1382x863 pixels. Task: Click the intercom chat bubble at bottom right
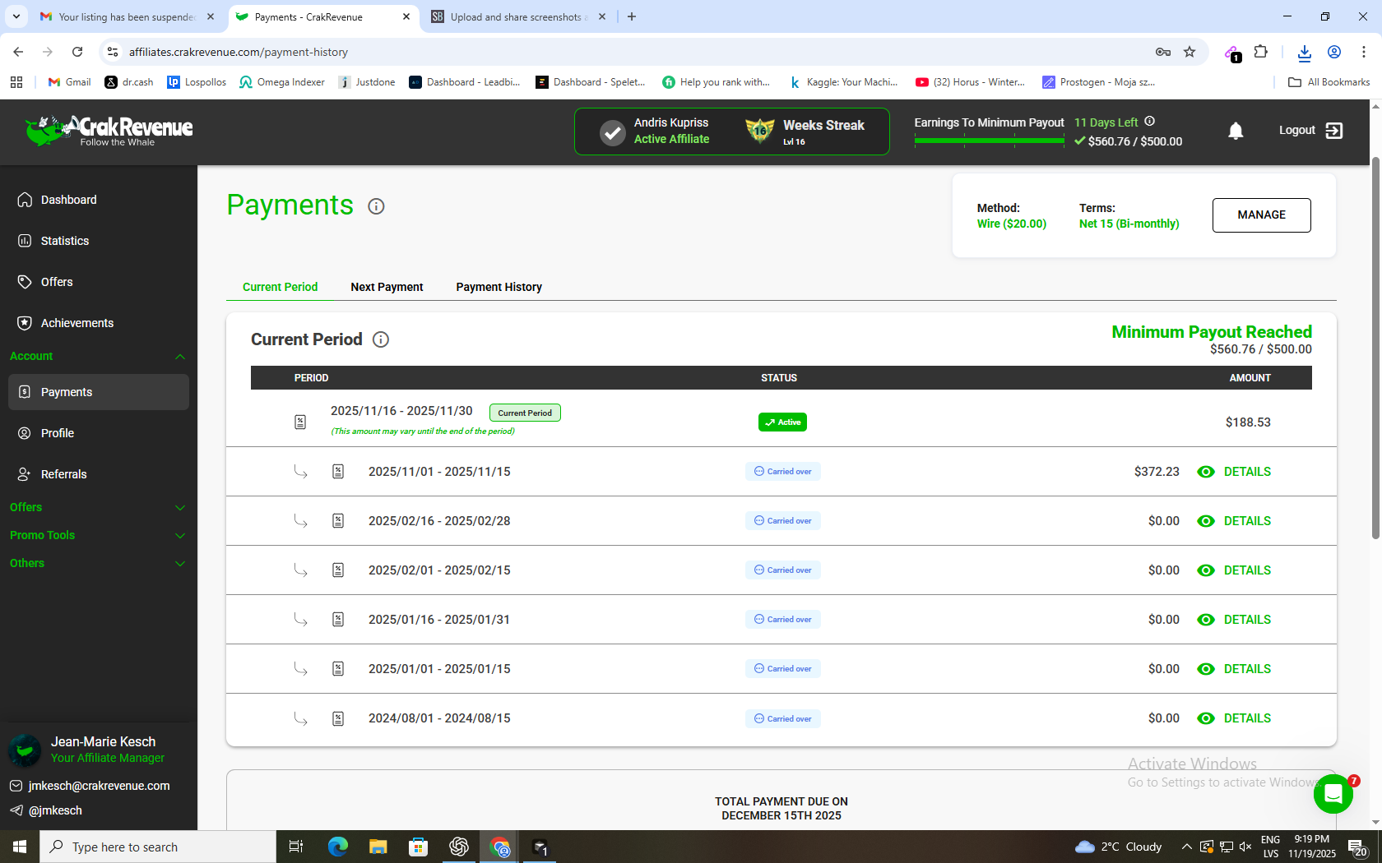point(1333,794)
